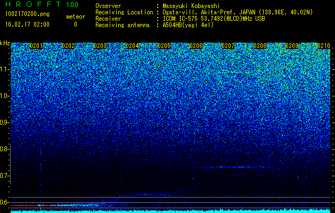
Task: Click the 0201 time marker
Action: point(36,46)
